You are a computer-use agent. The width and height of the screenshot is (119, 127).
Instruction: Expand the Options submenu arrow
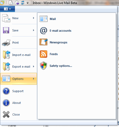(x=34, y=79)
